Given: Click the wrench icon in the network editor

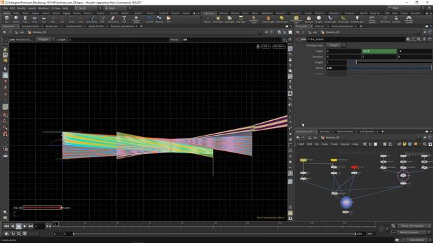Looking at the screenshot, I should [x=365, y=144].
